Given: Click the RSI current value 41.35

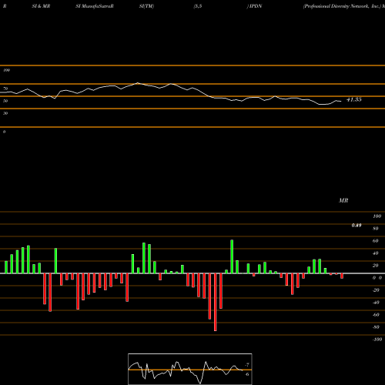Looking at the screenshot, I should coord(354,99).
